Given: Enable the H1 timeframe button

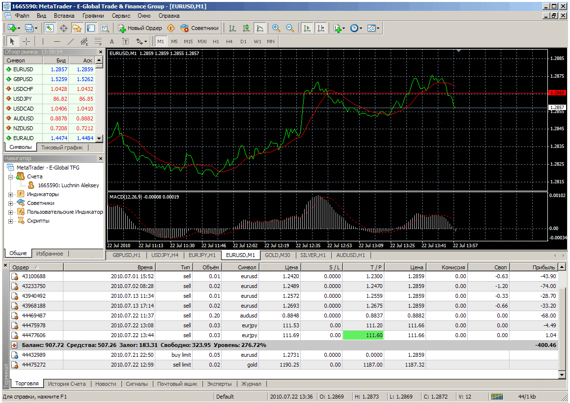Looking at the screenshot, I should point(216,41).
